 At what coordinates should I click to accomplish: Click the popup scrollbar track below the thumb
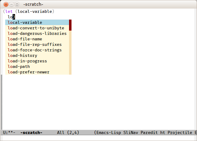click(70, 53)
